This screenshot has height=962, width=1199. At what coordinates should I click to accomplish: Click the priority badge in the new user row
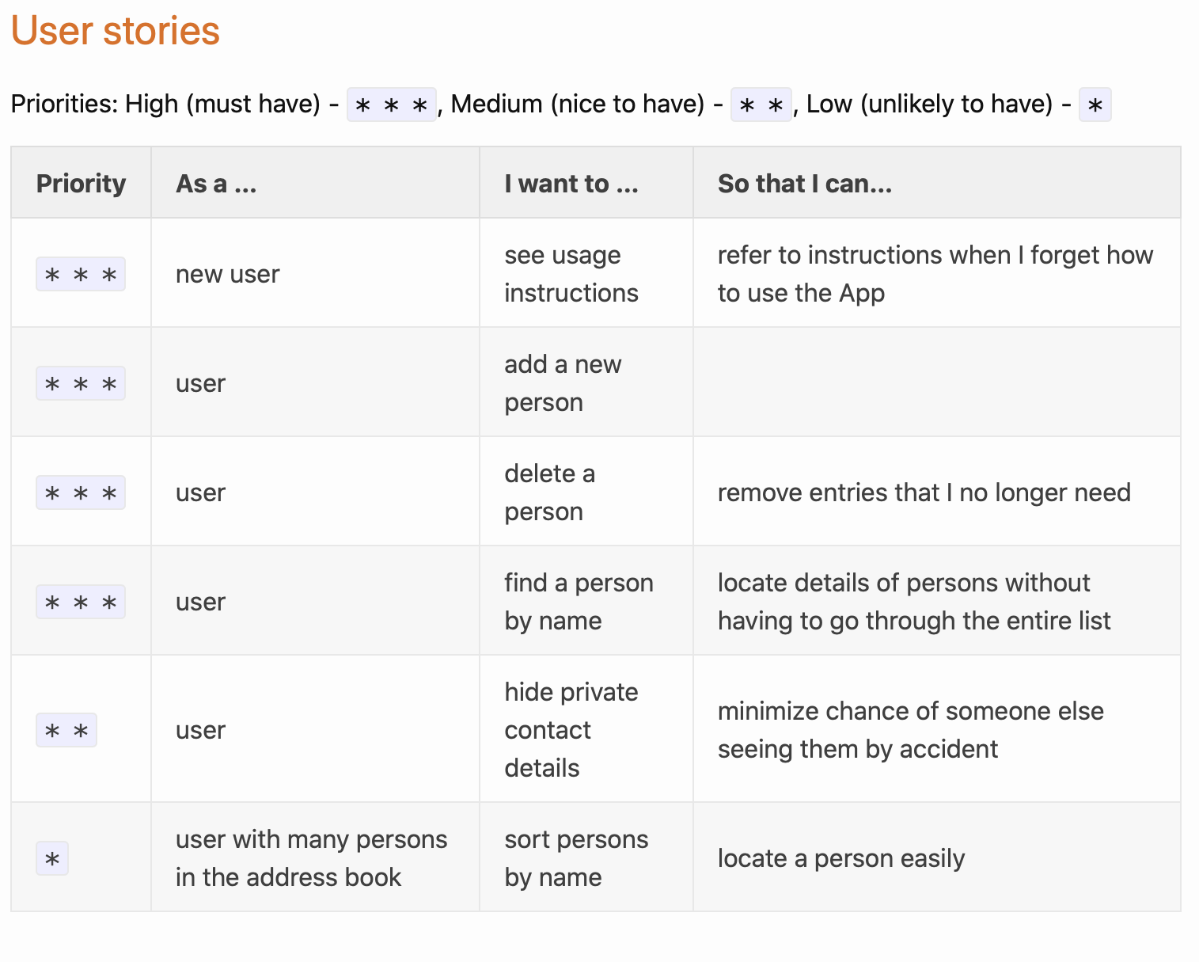tap(81, 274)
